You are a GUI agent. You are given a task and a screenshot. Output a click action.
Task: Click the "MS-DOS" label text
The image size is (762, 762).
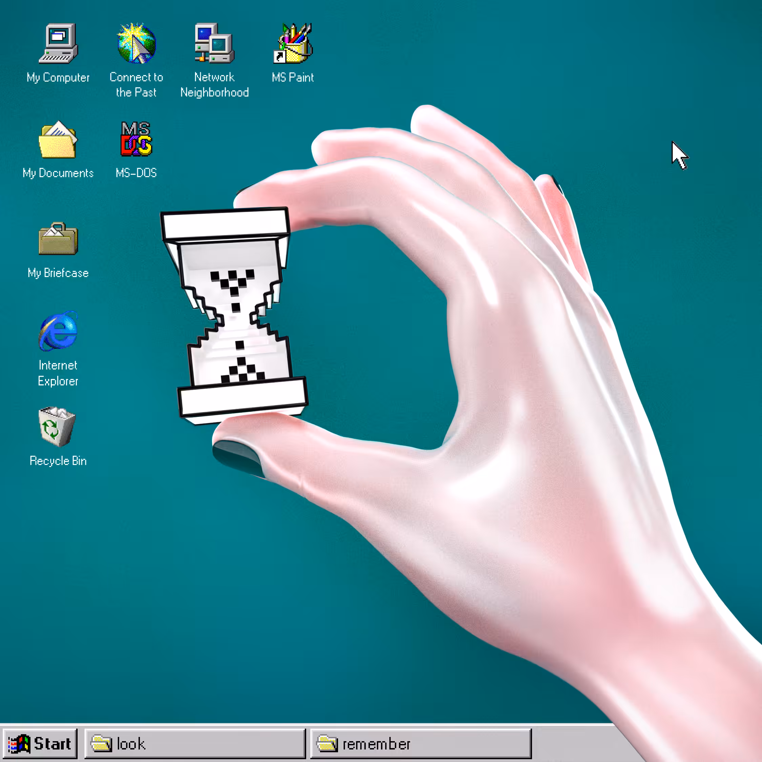[x=136, y=173]
